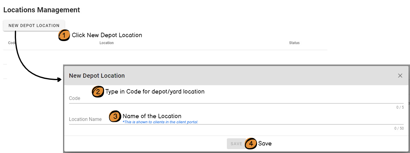Click the 'Click New Depot Location' annotation
The width and height of the screenshot is (410, 153).
click(107, 35)
